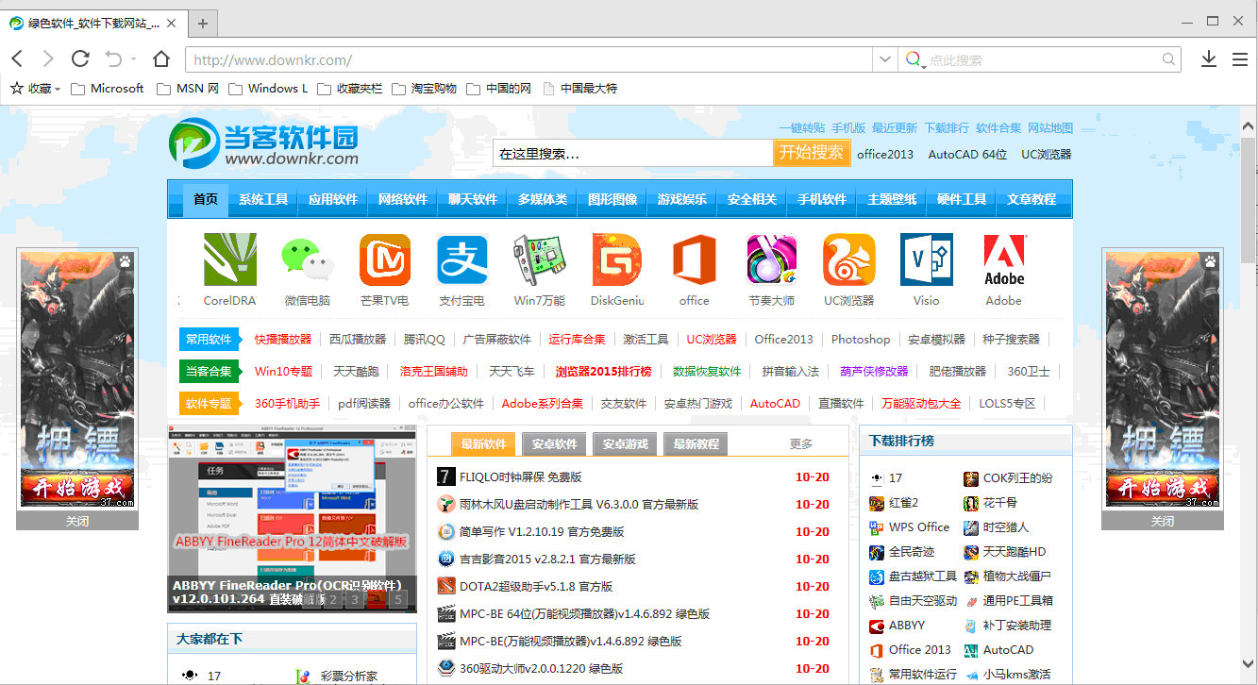Screen dimensions: 1258x685
Task: Open the search engine selector dropdown
Action: 914,60
